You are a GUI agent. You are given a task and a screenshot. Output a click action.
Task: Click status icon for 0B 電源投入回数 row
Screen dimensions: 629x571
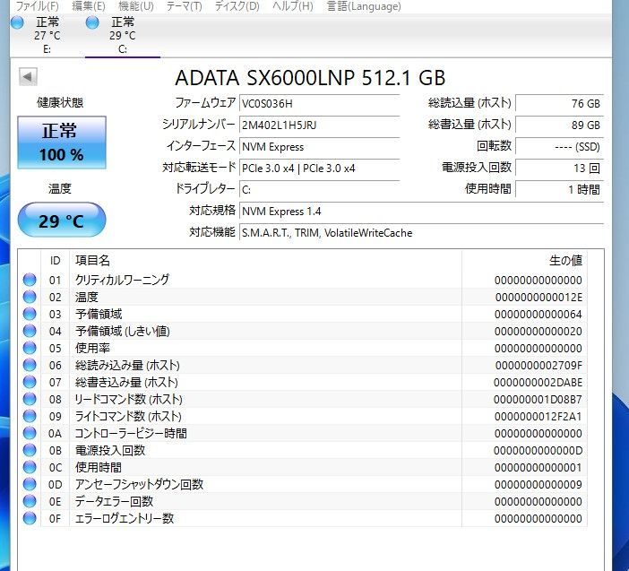tap(30, 450)
